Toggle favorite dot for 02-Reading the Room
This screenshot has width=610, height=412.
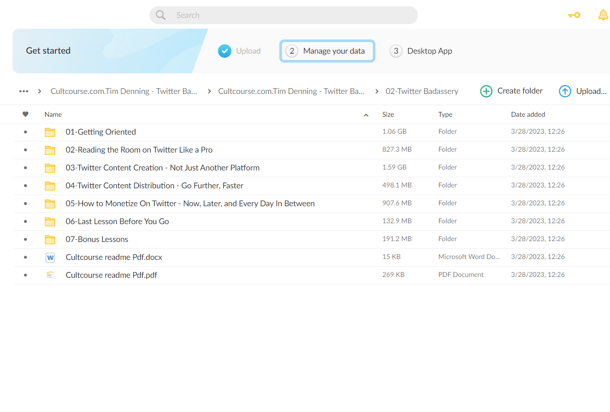[26, 150]
